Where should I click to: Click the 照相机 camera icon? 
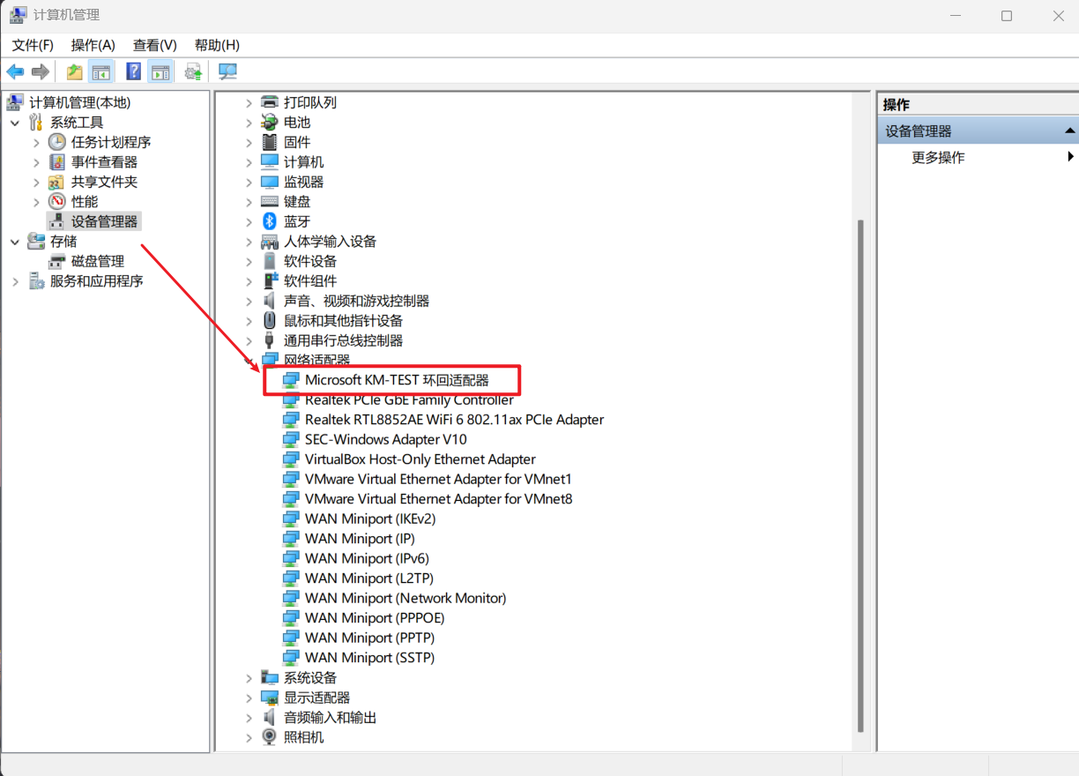pos(270,737)
